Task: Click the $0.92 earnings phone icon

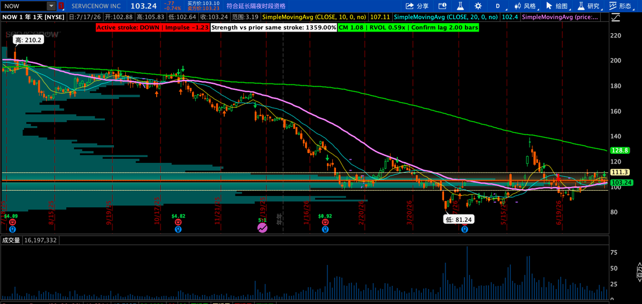Action: point(325,221)
